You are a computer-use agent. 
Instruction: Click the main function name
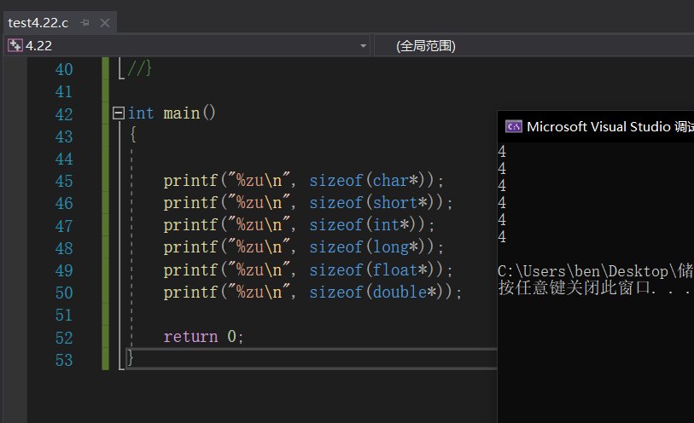(x=183, y=113)
